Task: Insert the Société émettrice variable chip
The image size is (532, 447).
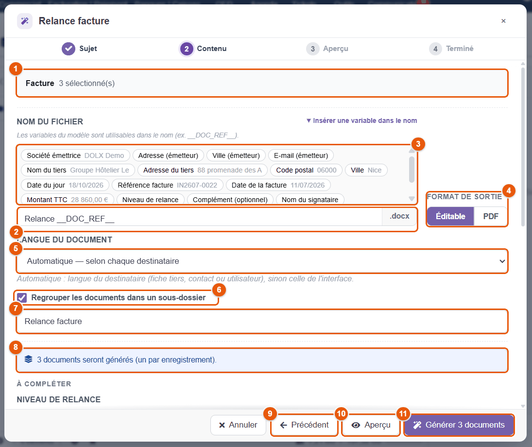Action: [75, 155]
